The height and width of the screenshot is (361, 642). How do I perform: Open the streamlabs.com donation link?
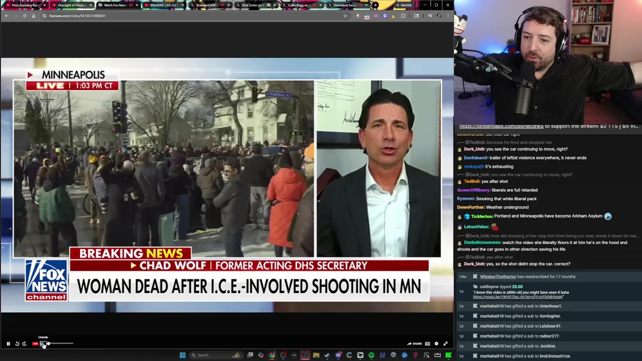coord(501,126)
